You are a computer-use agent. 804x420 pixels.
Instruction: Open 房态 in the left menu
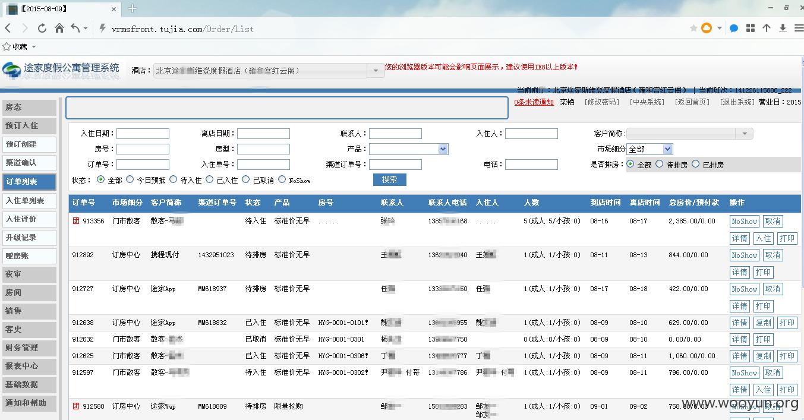[29, 108]
